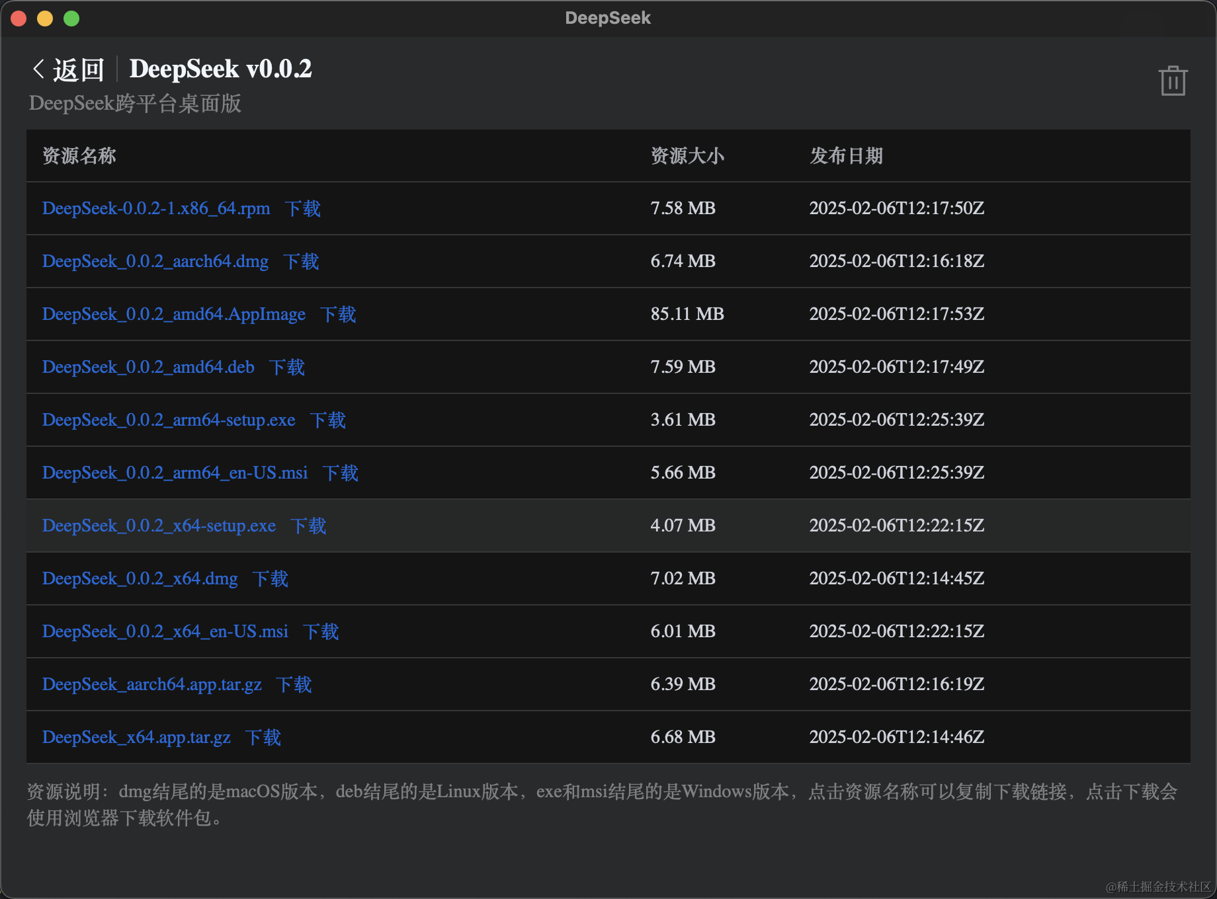1217x899 pixels.
Task: Click the 6.01 MB size cell
Action: click(x=683, y=631)
